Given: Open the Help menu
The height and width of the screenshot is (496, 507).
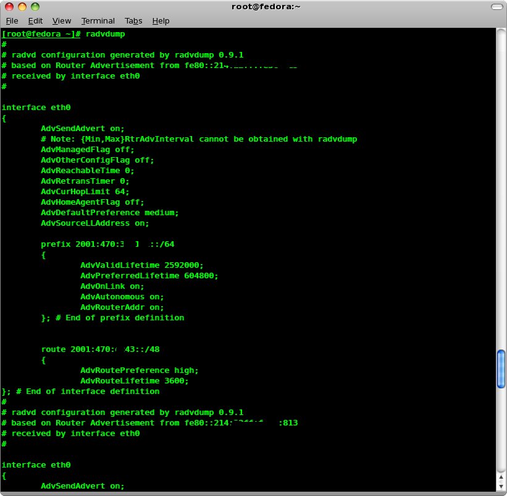Looking at the screenshot, I should (161, 20).
